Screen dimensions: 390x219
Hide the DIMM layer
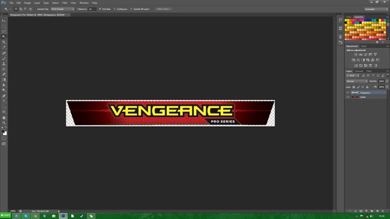pyautogui.click(x=348, y=97)
